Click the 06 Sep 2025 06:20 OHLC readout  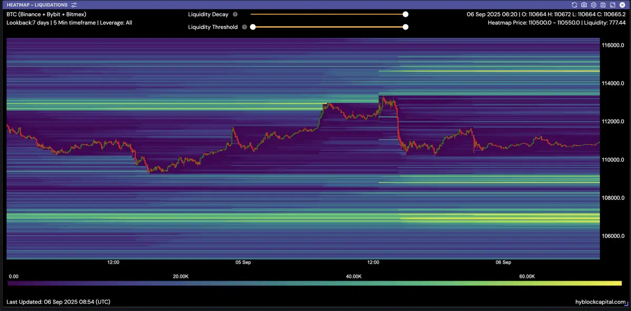pos(546,14)
